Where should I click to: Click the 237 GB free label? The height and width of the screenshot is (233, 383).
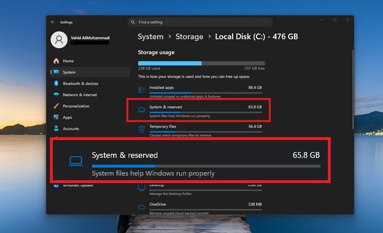tap(254, 68)
